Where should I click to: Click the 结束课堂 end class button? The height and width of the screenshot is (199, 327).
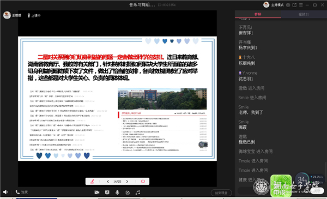point(221,193)
